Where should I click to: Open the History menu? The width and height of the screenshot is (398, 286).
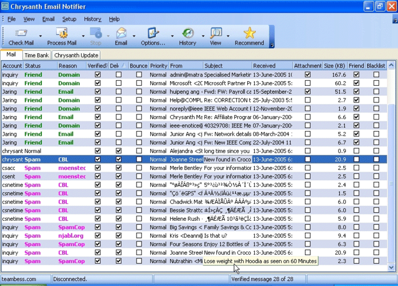(93, 19)
